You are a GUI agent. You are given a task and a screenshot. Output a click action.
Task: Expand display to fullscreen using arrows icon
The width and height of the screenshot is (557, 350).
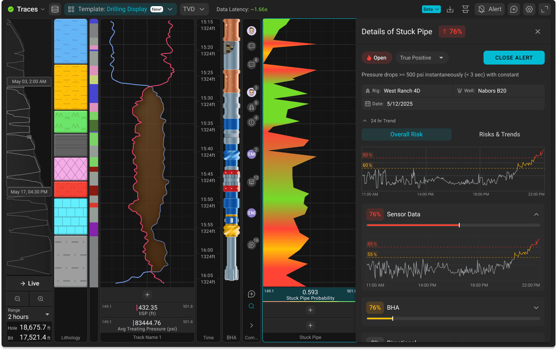[x=545, y=9]
